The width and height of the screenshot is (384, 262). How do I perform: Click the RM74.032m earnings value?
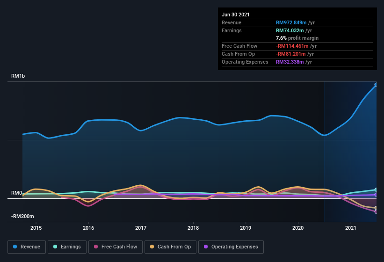(290, 30)
